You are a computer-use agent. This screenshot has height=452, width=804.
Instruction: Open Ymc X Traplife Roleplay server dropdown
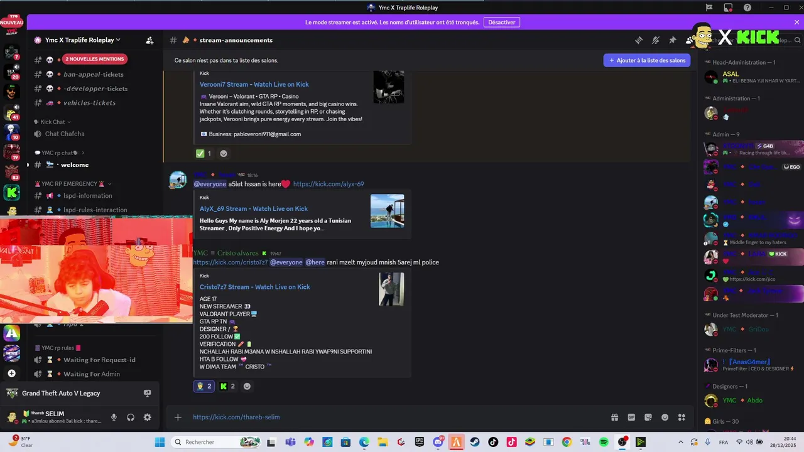point(82,40)
